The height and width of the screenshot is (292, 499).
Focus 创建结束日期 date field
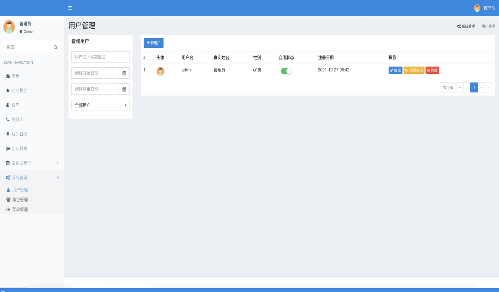(95, 89)
